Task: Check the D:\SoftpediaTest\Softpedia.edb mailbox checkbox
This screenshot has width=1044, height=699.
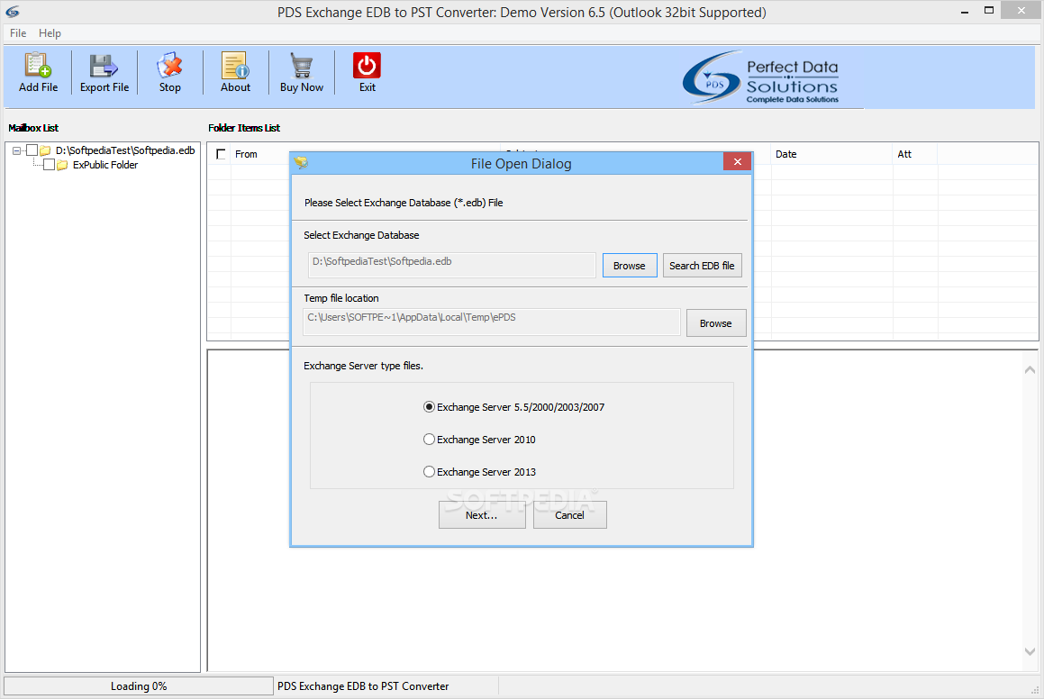Action: [x=32, y=150]
